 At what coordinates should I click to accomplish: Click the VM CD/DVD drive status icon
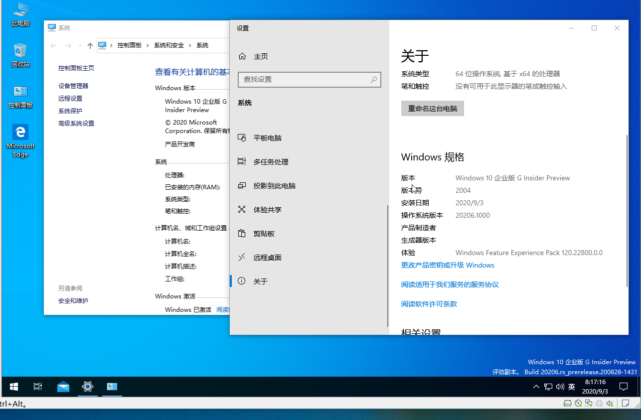click(x=578, y=403)
